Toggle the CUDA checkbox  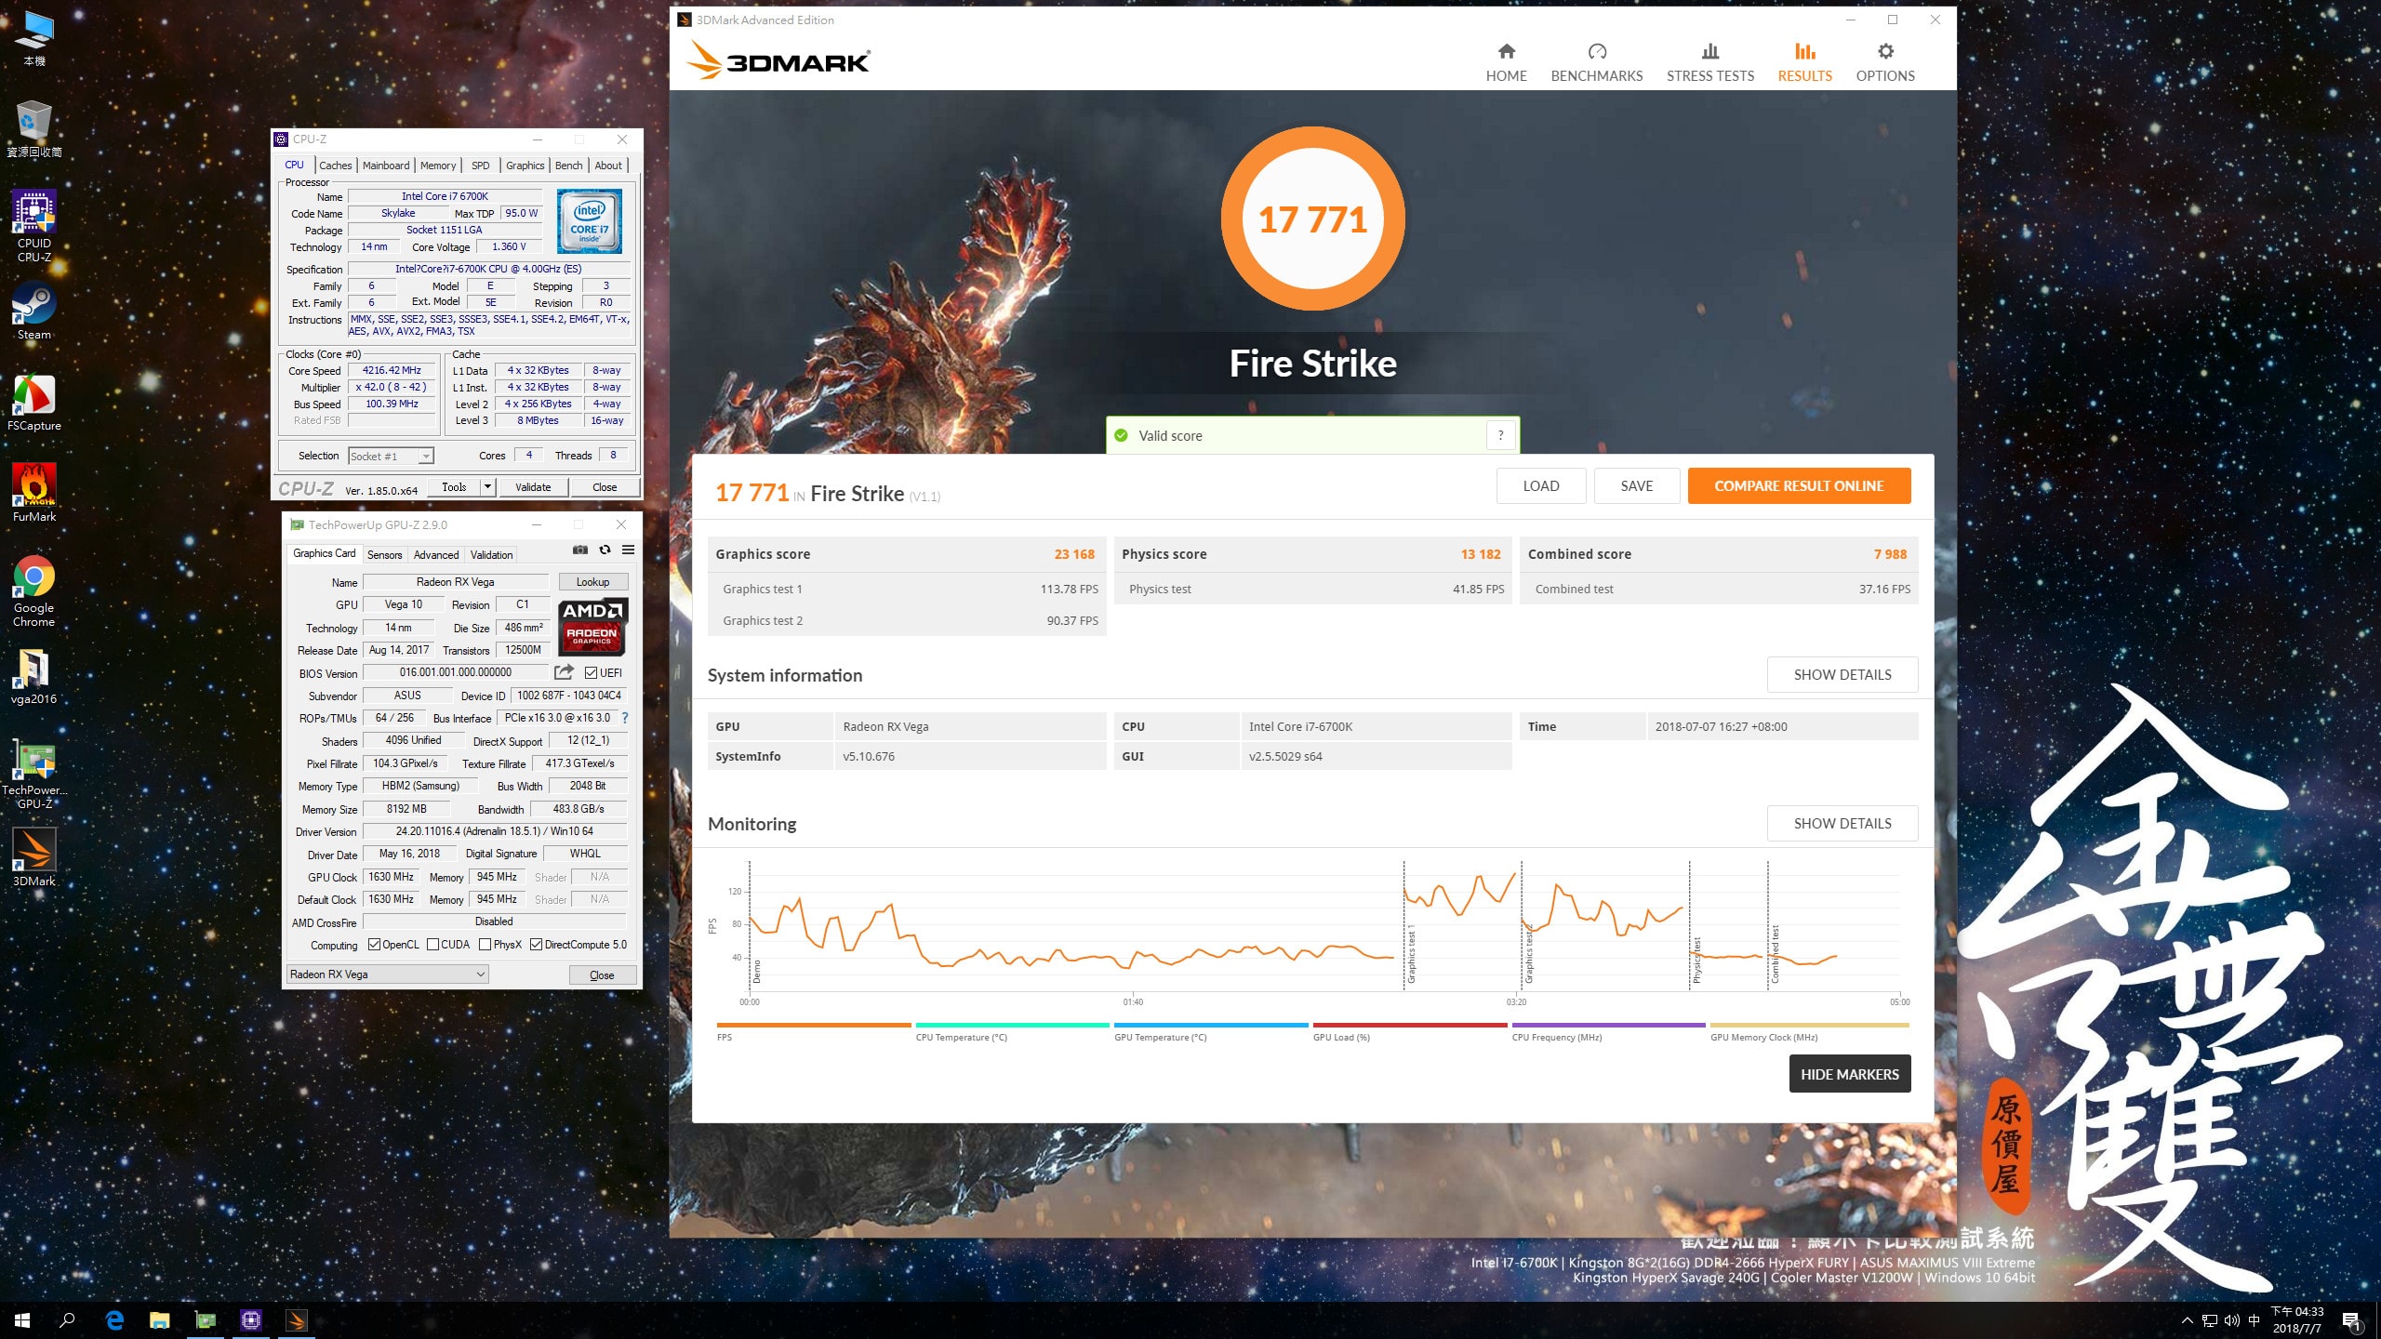(432, 945)
